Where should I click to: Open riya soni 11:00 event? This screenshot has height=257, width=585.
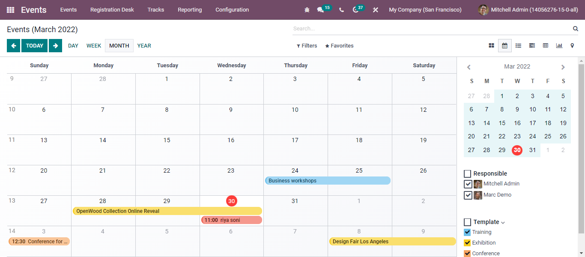point(232,220)
